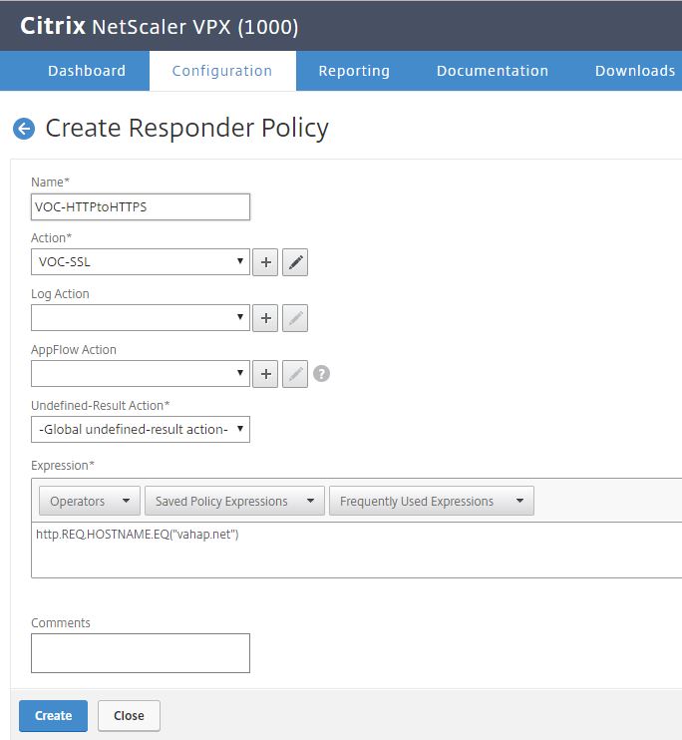Click the AppFlow Action pencil edit icon

(x=295, y=374)
